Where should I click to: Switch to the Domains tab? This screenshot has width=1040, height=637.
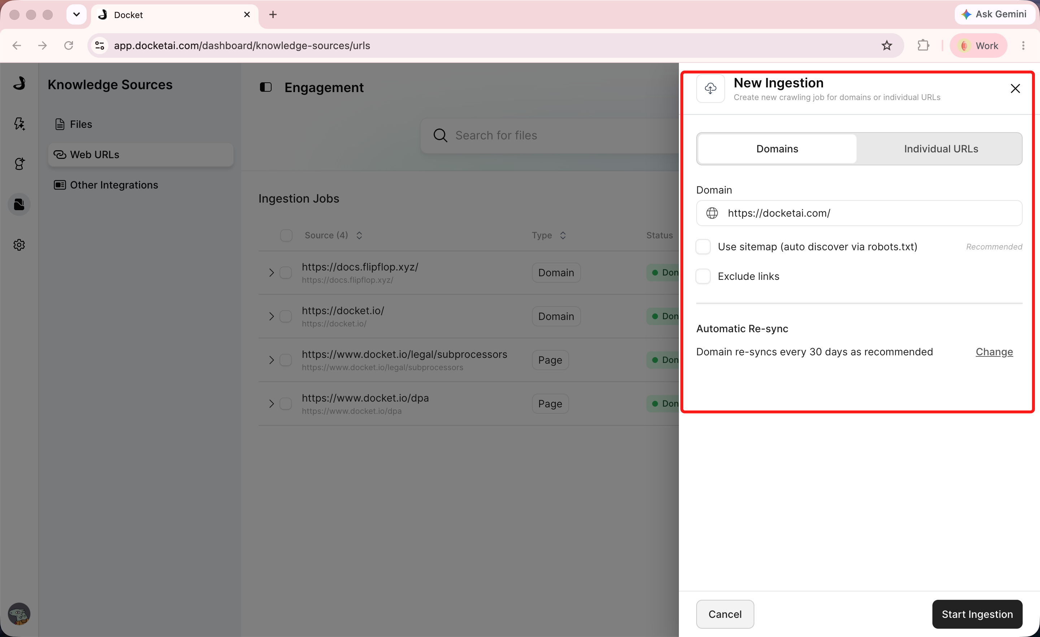click(777, 149)
